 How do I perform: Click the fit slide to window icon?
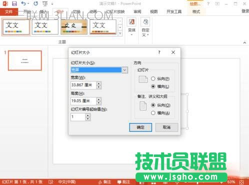pos(242,182)
